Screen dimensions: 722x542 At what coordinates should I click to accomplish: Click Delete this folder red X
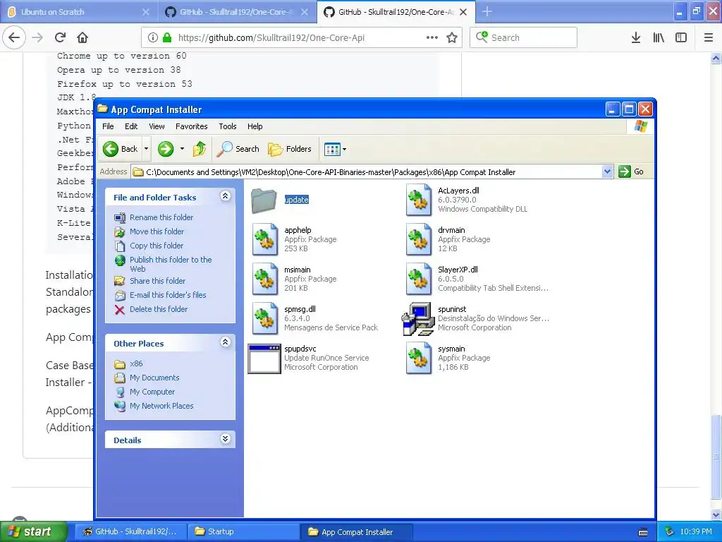(x=120, y=309)
